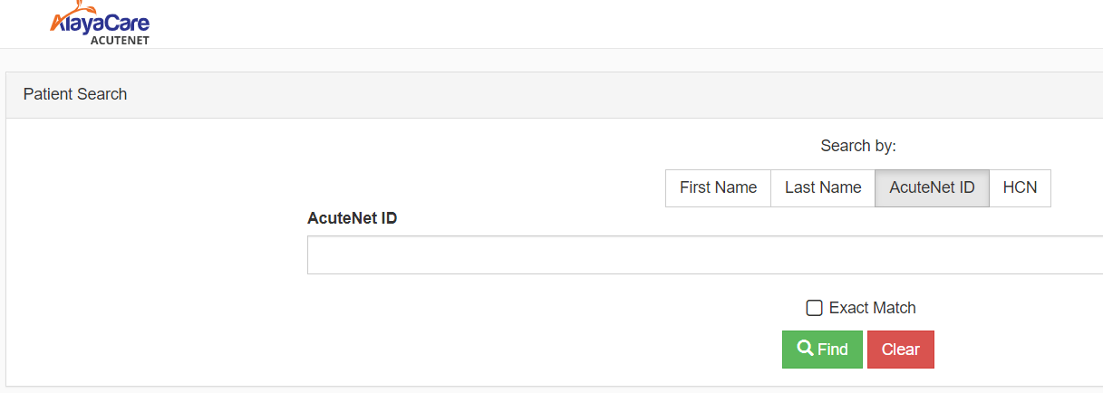Click empty panel area left of input
Viewport: 1103px width, 393px height.
tap(156, 254)
